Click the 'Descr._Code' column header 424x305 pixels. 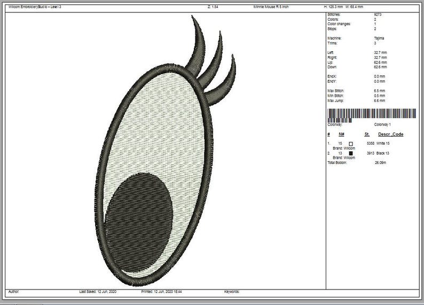click(x=391, y=135)
